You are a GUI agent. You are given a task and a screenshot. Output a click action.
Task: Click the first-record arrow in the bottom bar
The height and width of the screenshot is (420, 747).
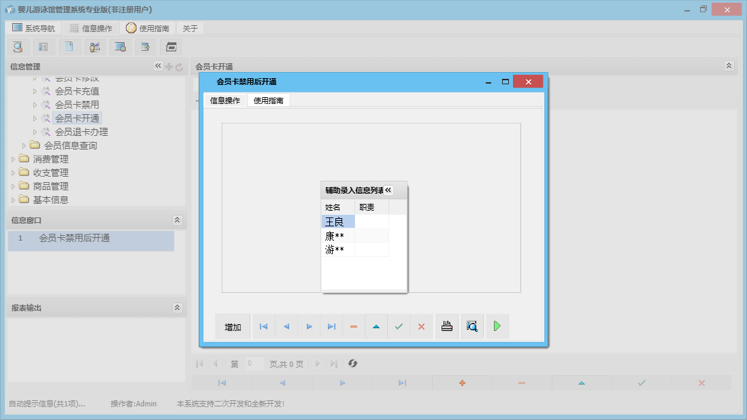pyautogui.click(x=222, y=383)
